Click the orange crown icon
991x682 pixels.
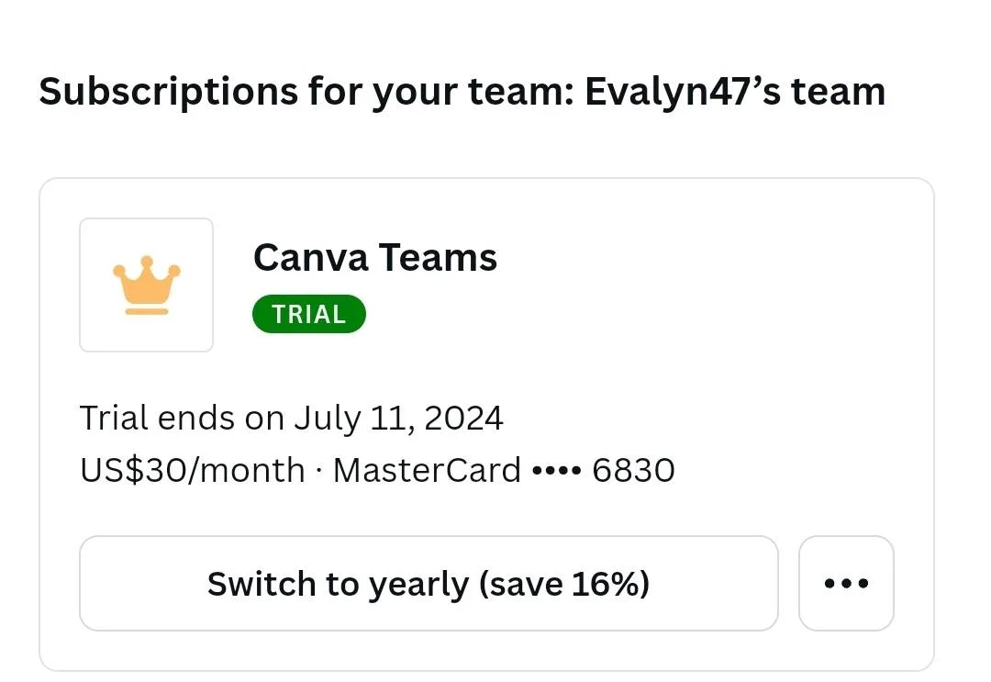tap(147, 285)
